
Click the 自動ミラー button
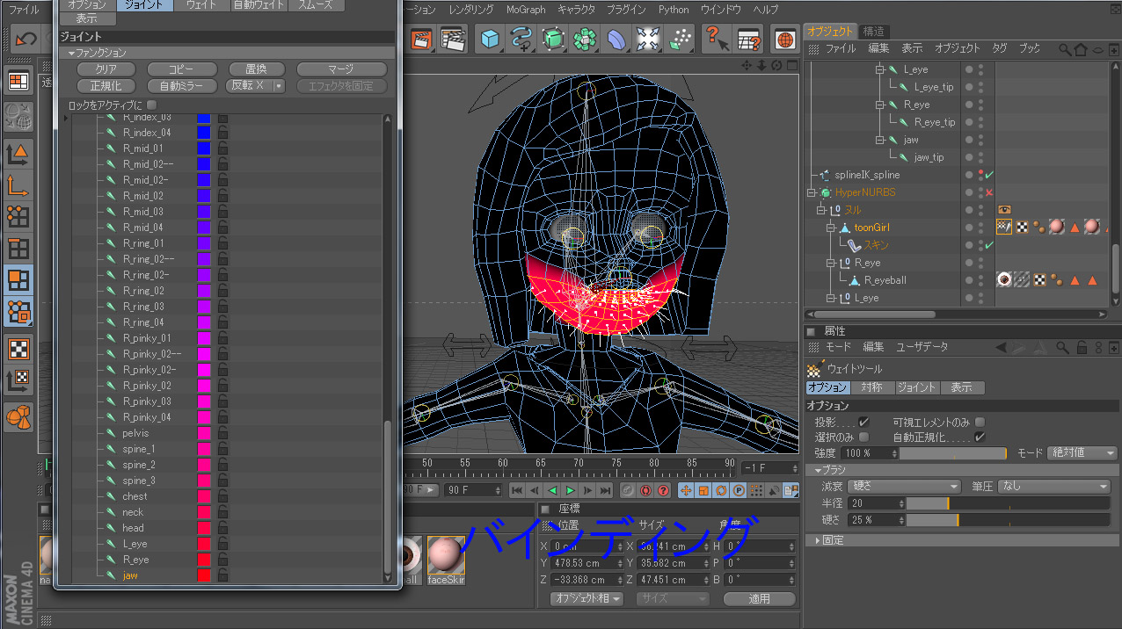(x=181, y=86)
